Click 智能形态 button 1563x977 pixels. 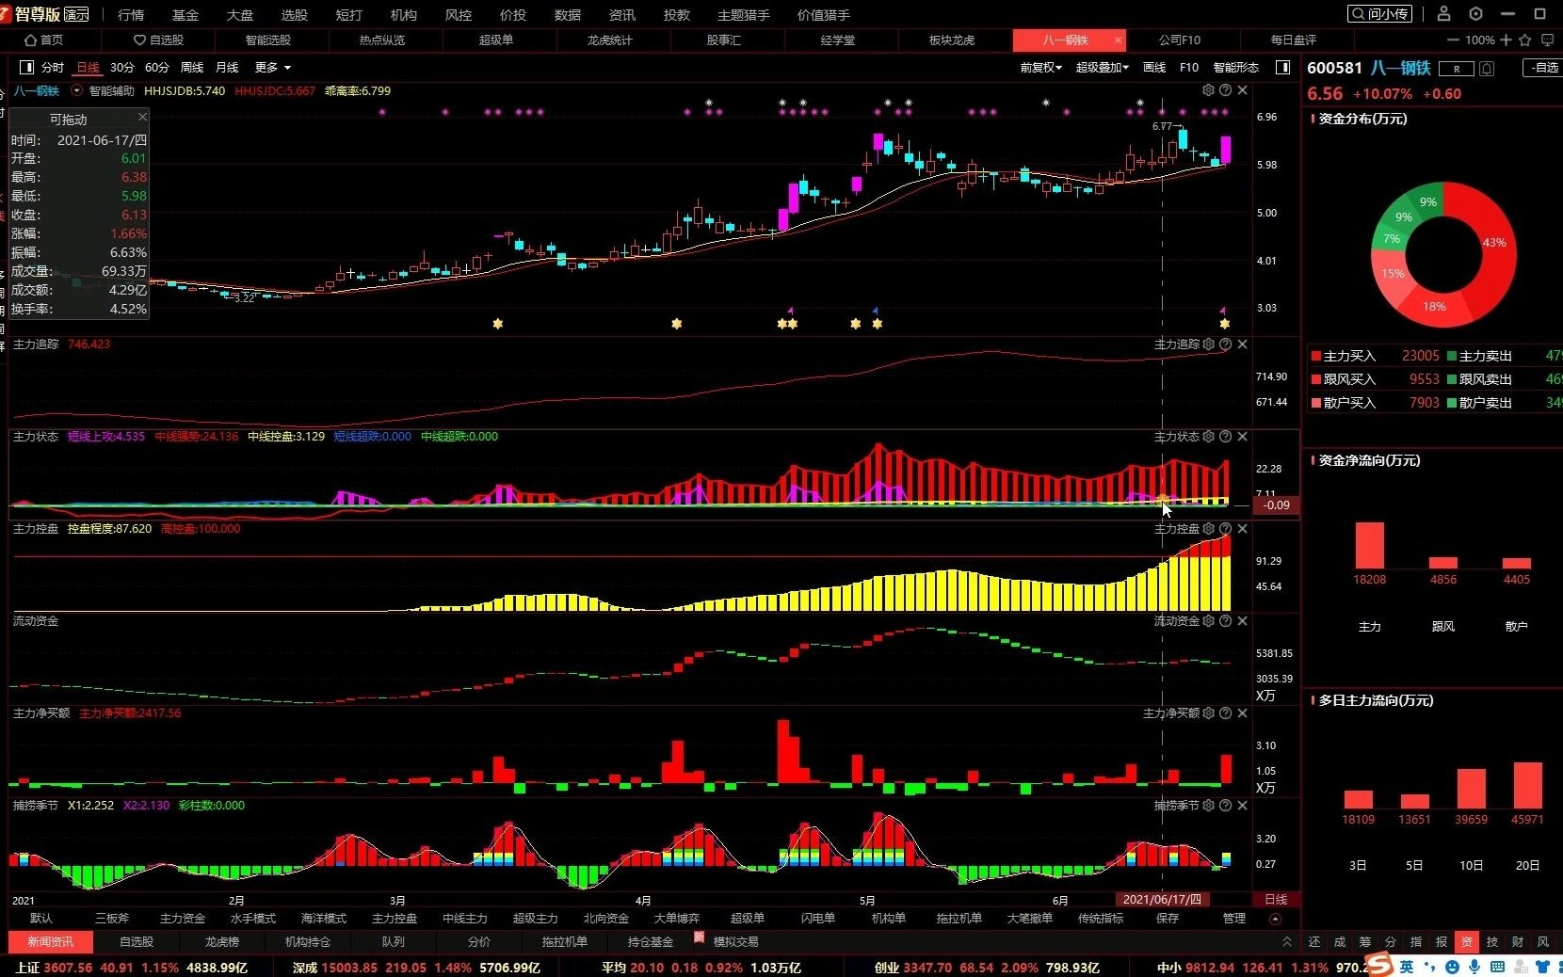click(x=1235, y=68)
